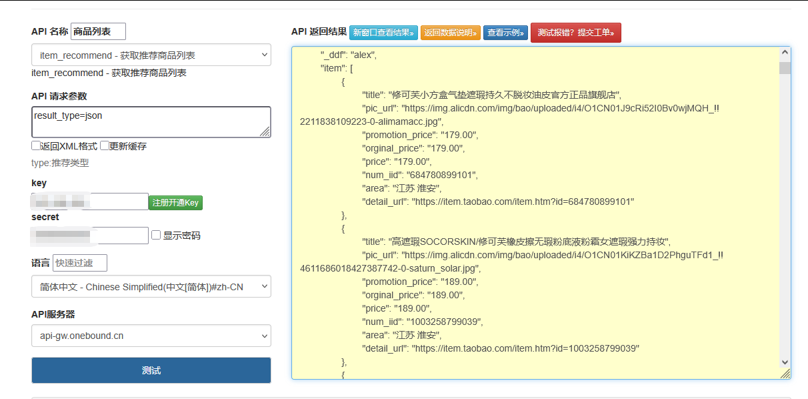
Task: Enable the 返回XML格式 checkbox
Action: 35,145
